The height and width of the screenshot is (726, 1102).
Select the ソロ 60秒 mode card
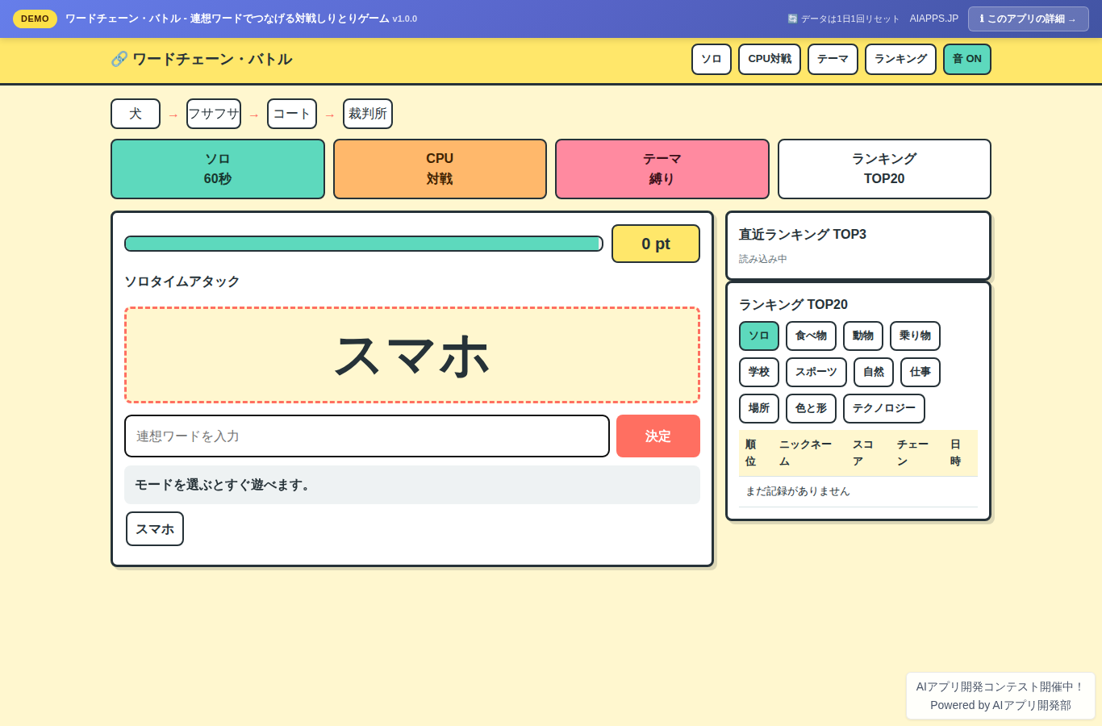tap(218, 169)
